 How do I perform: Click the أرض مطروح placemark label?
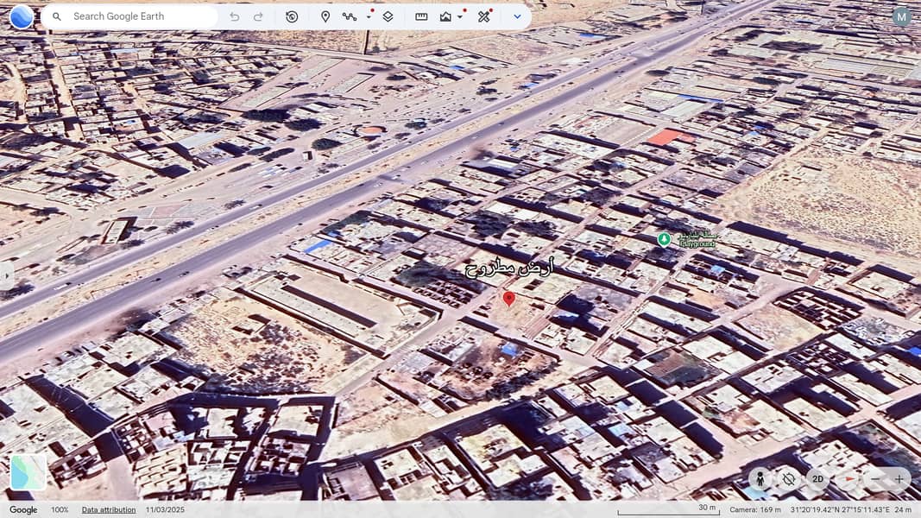(x=509, y=269)
